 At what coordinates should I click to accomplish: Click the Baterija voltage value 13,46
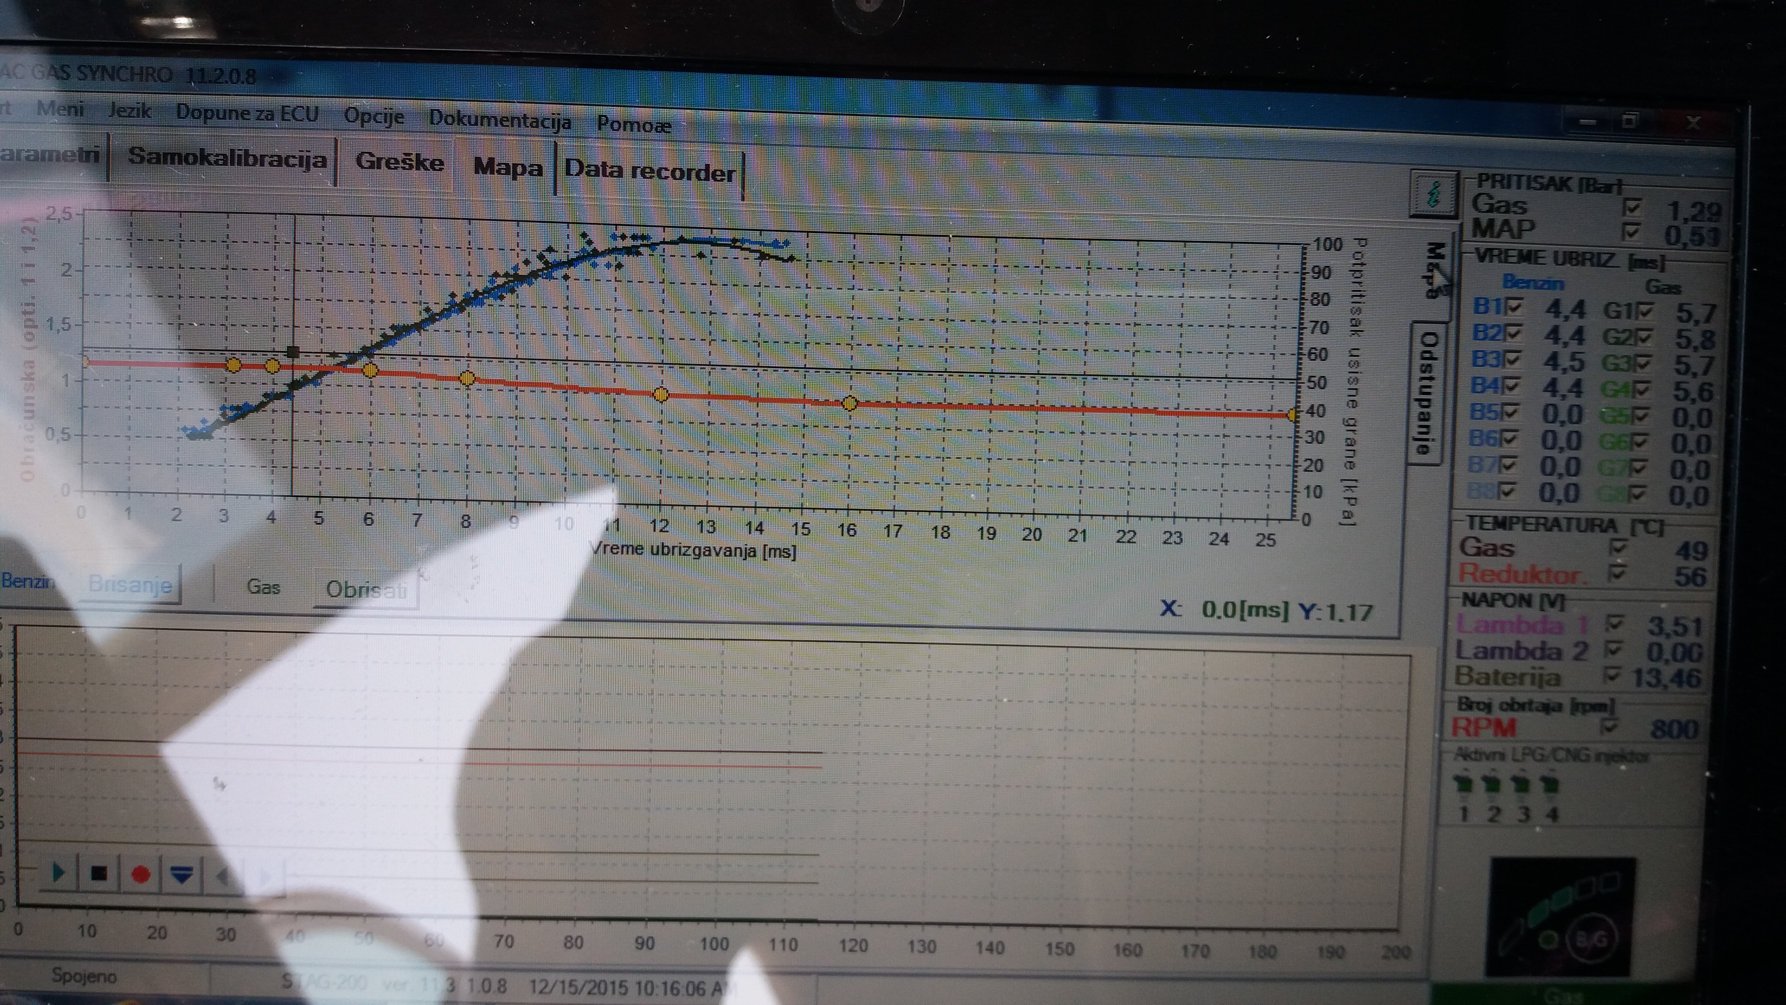click(1667, 677)
